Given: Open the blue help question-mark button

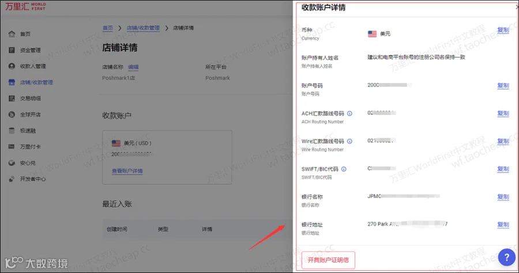Looking at the screenshot, I should [x=506, y=257].
